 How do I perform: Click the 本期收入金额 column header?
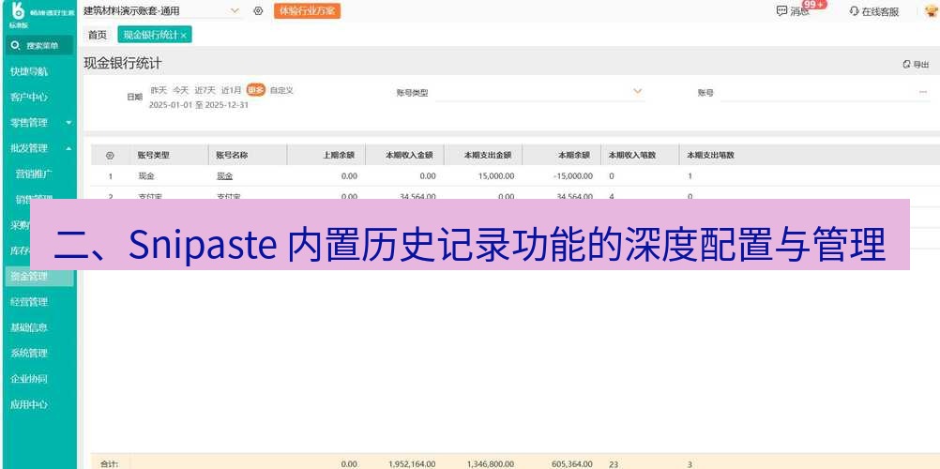409,156
